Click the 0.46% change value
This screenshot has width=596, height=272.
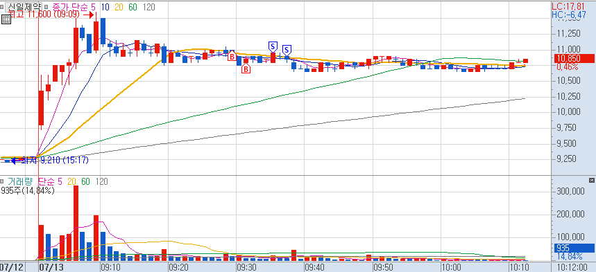coord(568,67)
